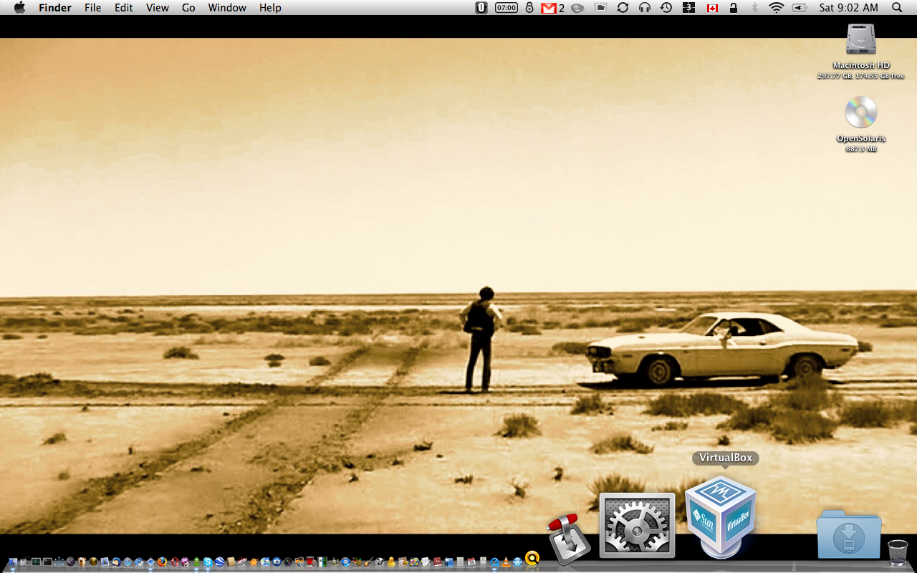Open Cyberduck yellow duck icon

click(x=391, y=562)
